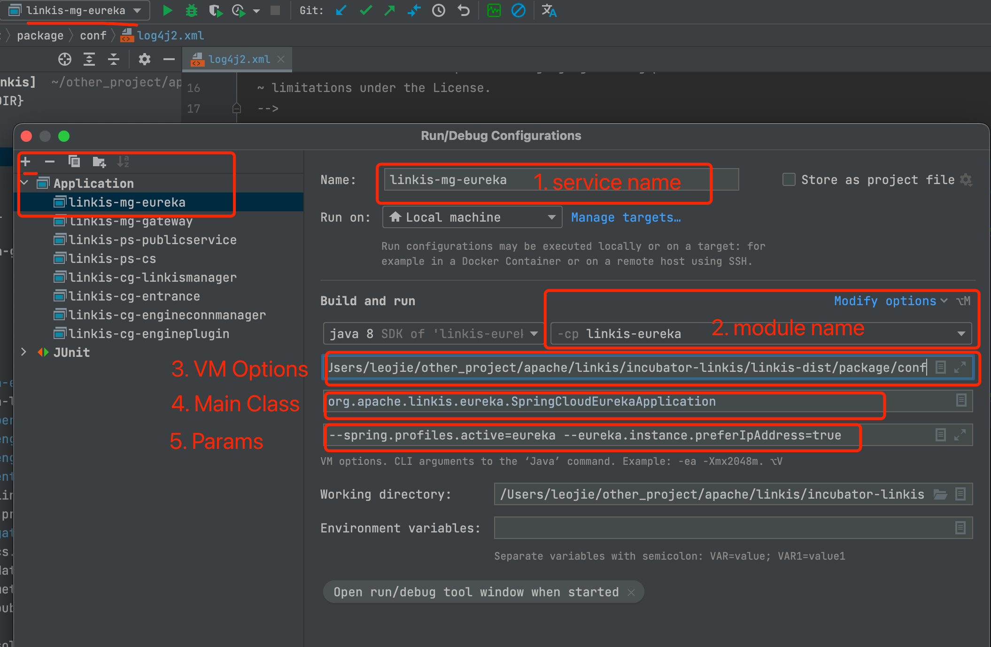
Task: Remove the 'Open run/debug tool window' tag
Action: (631, 593)
